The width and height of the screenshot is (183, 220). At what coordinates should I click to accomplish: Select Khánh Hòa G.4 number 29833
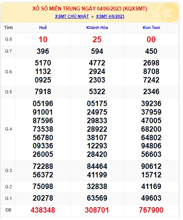pyautogui.click(x=97, y=121)
